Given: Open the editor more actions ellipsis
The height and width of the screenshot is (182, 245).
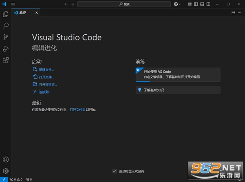Looking at the screenshot, I should [240, 13].
